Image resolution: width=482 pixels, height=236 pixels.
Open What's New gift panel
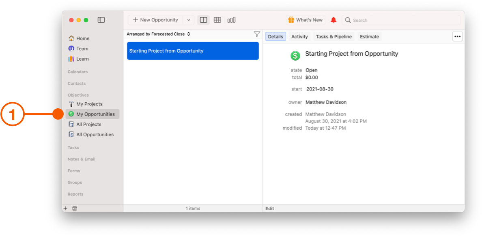coord(306,20)
